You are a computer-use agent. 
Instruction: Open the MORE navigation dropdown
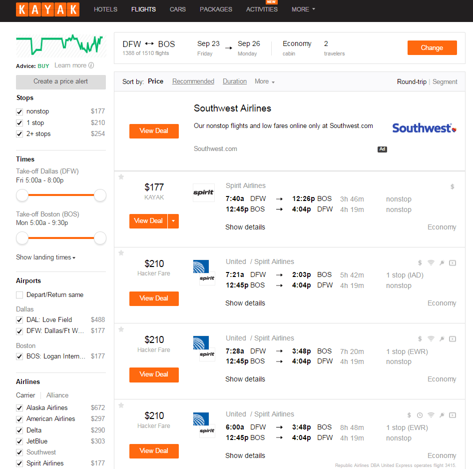pos(303,9)
